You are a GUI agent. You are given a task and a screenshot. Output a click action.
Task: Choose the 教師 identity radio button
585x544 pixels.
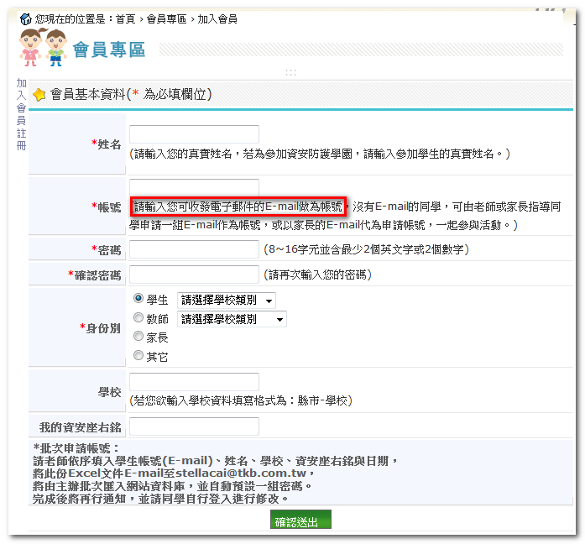tap(138, 319)
